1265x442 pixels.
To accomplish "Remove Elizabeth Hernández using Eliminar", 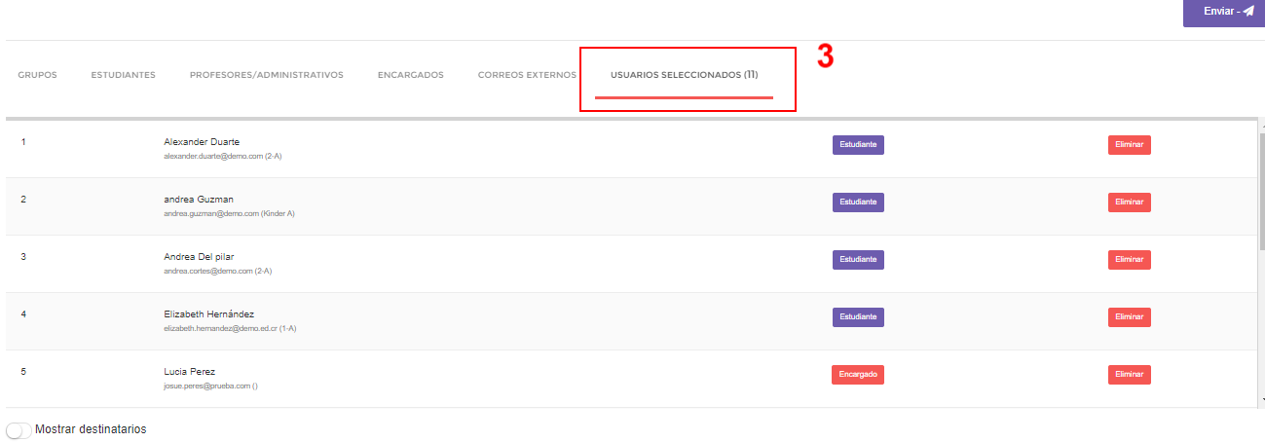I will [x=1129, y=317].
